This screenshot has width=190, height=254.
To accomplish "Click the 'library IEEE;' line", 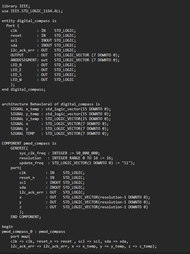I will point(14,6).
